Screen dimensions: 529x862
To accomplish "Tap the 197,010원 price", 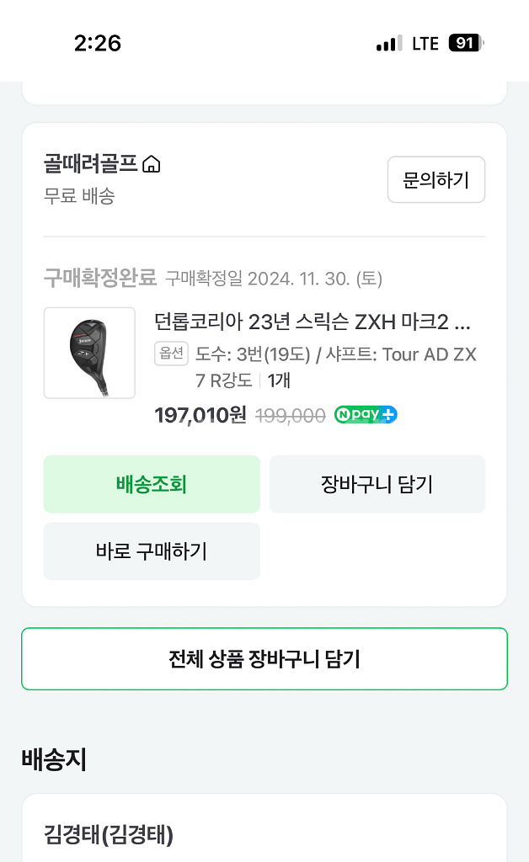I will [x=200, y=415].
